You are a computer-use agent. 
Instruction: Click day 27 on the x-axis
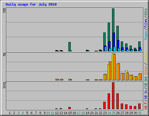[x=122, y=113]
